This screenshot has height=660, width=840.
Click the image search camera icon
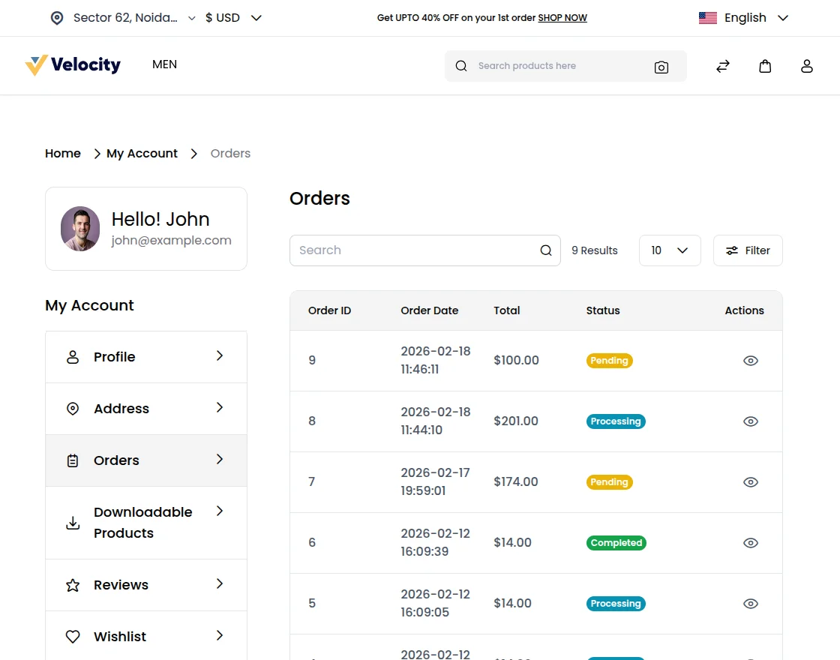tap(661, 67)
